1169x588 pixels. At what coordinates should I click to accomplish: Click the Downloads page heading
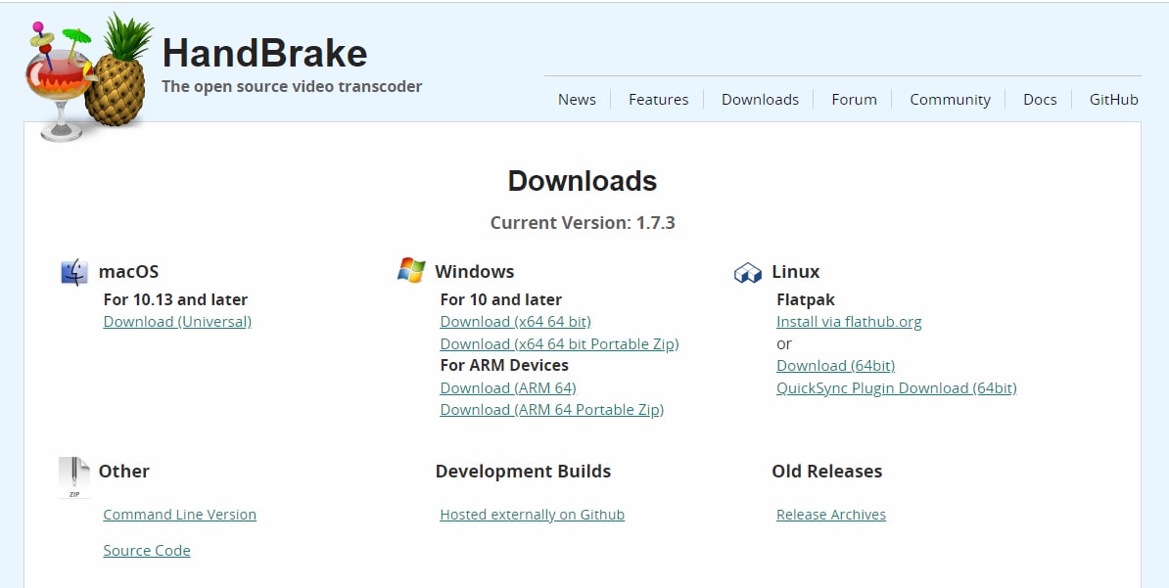pyautogui.click(x=583, y=181)
